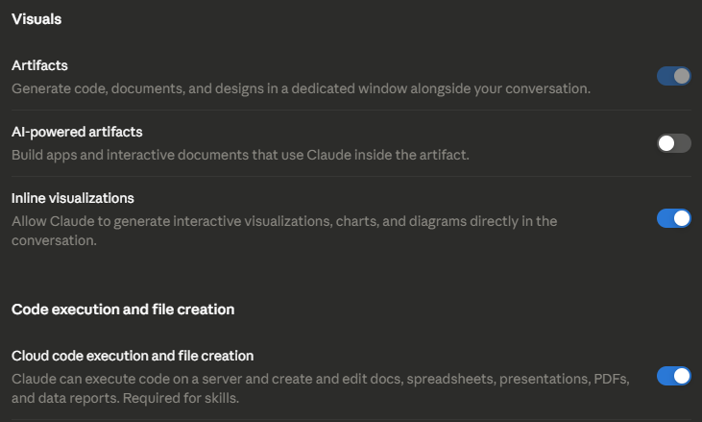
Task: Click Code execution and file creation heading
Action: [123, 310]
